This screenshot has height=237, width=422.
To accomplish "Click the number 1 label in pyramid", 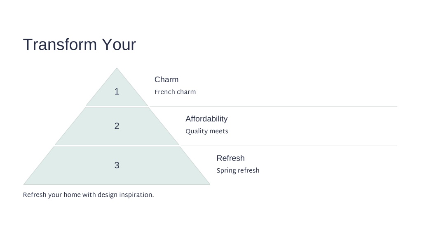I will [117, 91].
